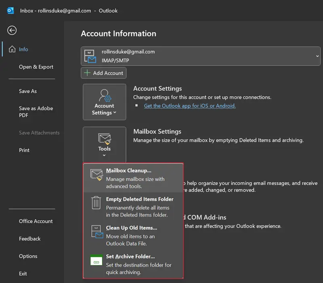This screenshot has height=283, width=323.
Task: Collapse the Tools dropdown button
Action: click(104, 145)
